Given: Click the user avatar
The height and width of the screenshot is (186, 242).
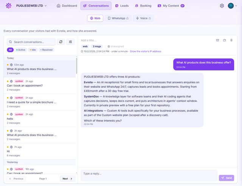Looking at the screenshot, I should 231,6.
